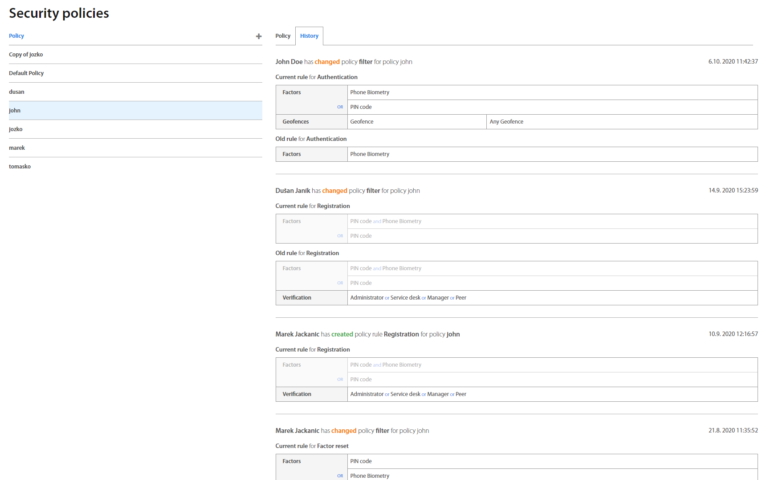The image size is (766, 480).
Task: Open the tomasko policy
Action: [x=20, y=167]
